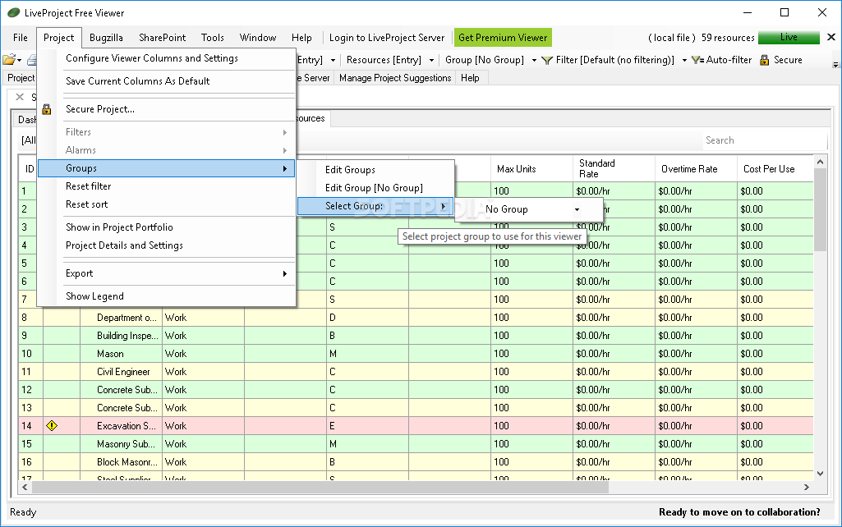Viewport: 842px width, 527px height.
Task: Open the folder icon in the toolbar
Action: pos(8,60)
